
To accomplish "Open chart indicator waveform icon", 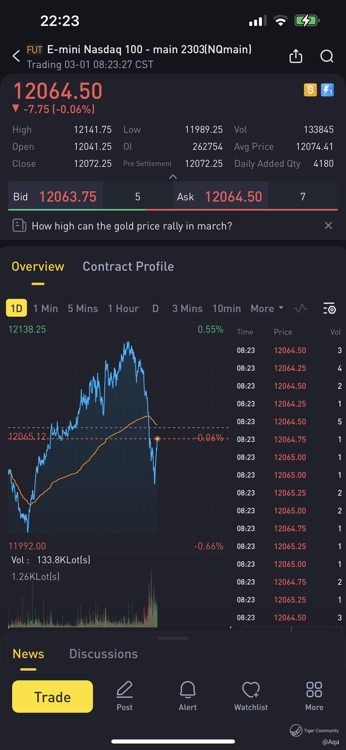I will pos(301,308).
